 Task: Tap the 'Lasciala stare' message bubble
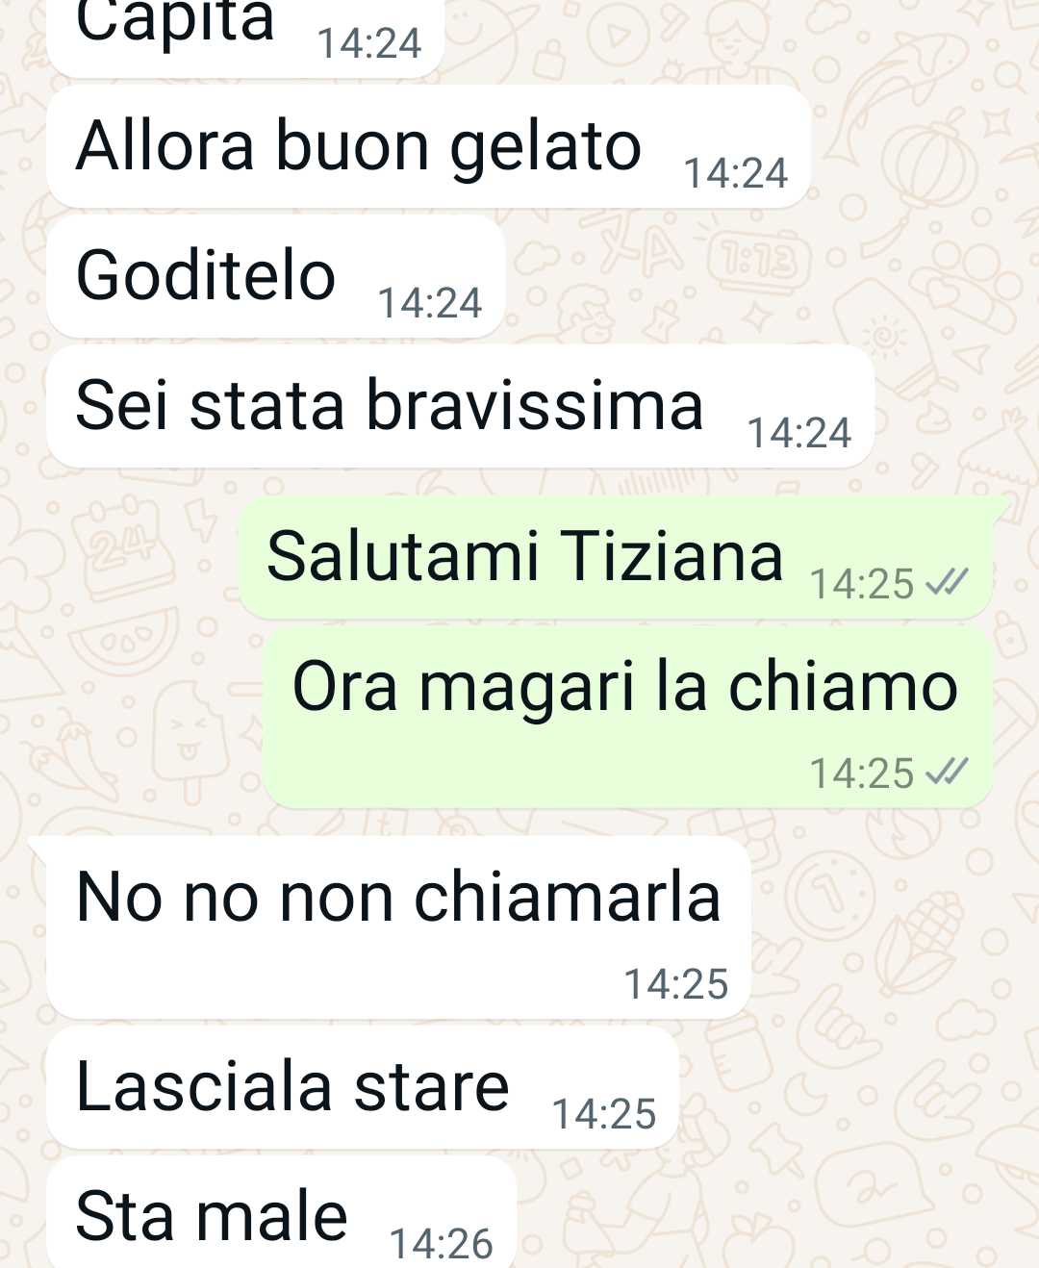[363, 1087]
